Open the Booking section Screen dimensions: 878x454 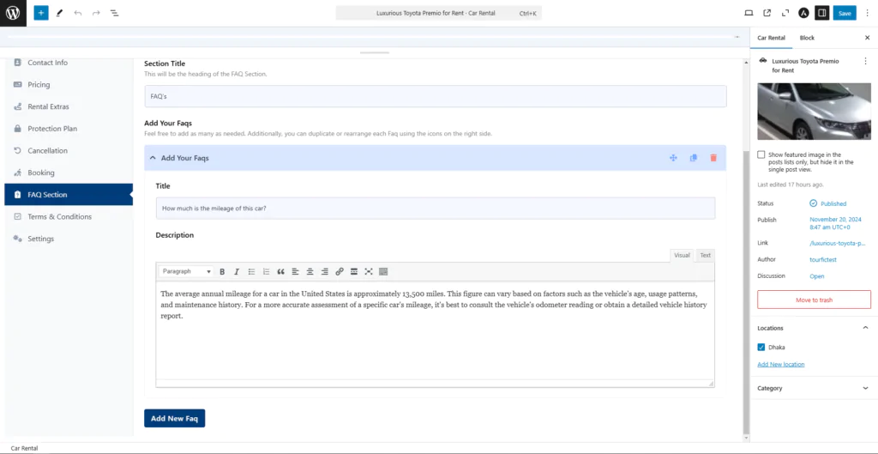coord(69,173)
